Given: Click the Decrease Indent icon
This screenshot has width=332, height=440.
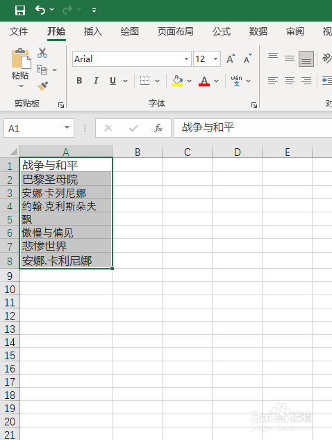Looking at the screenshot, I should click(x=327, y=81).
